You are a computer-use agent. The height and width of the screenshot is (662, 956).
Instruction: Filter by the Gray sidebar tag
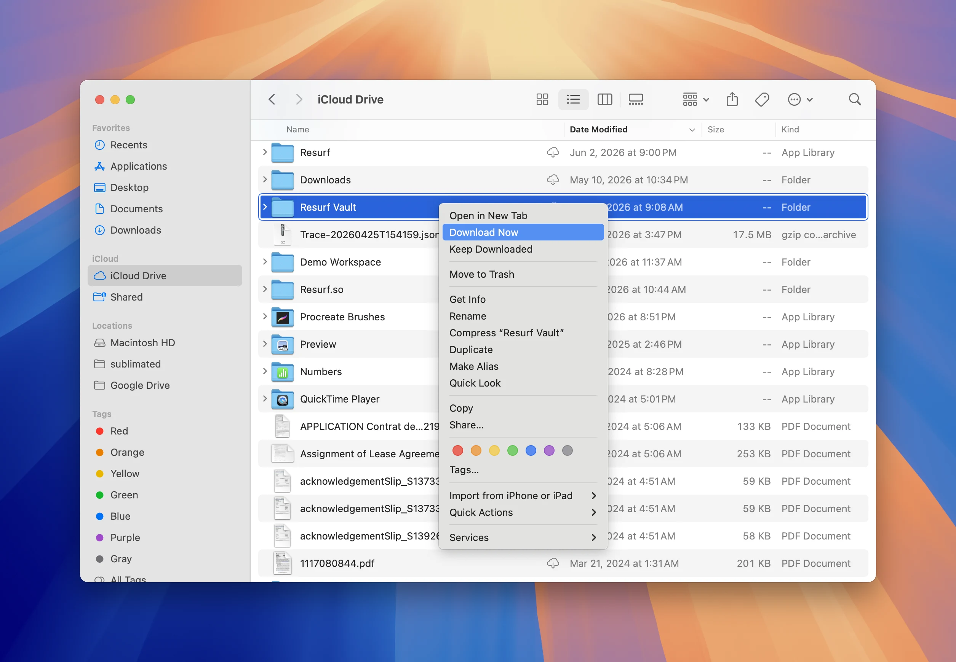tap(165, 559)
